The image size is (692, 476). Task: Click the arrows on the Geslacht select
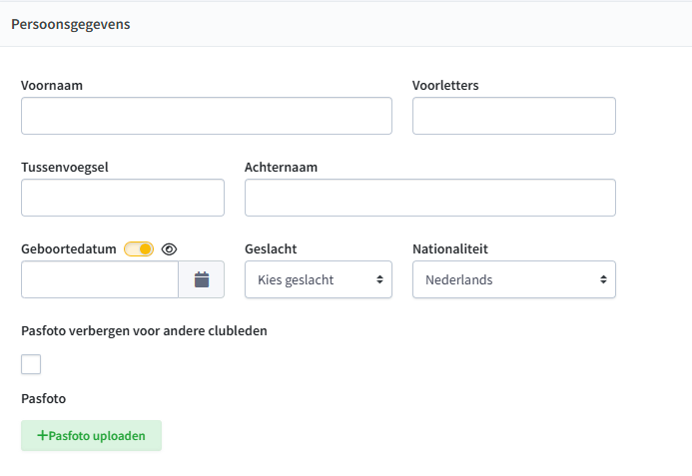tap(379, 279)
